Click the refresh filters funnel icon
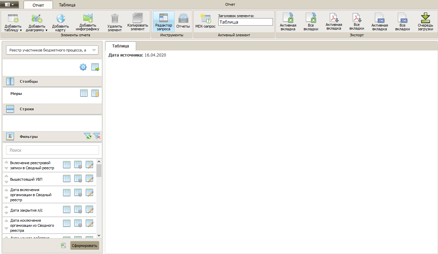This screenshot has height=254, width=438. [x=88, y=136]
